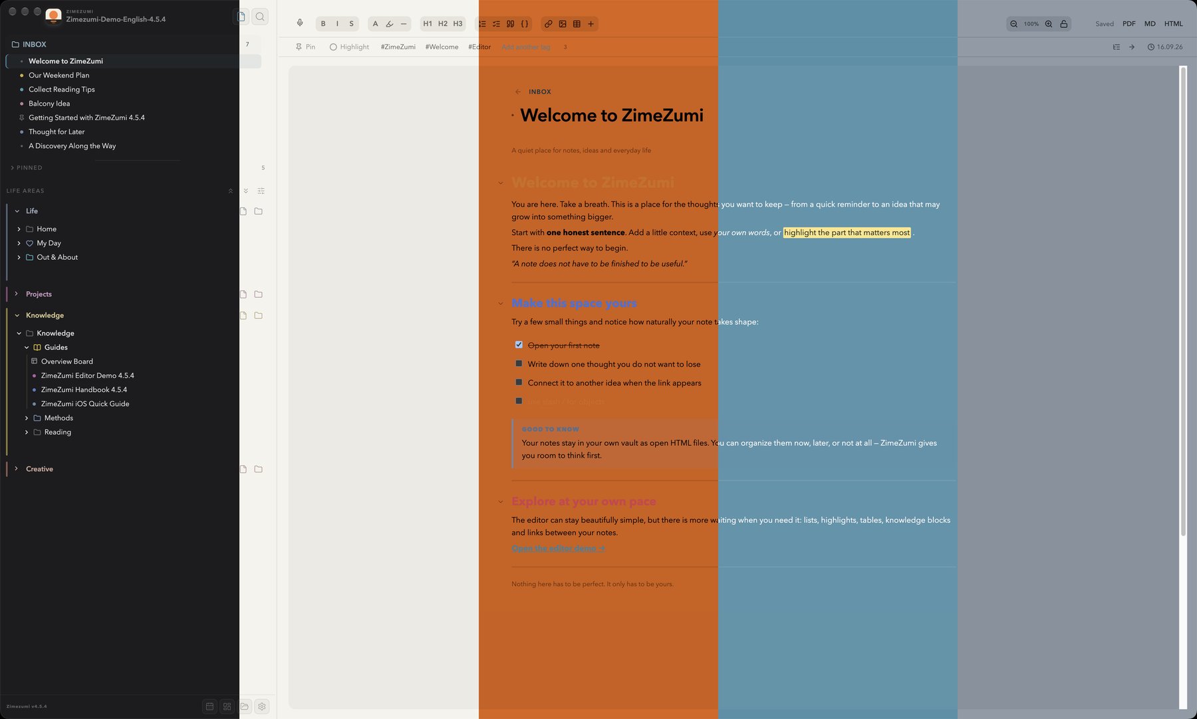Viewport: 1197px width, 719px height.
Task: Open the grid board view in the bottom bar
Action: 227,706
